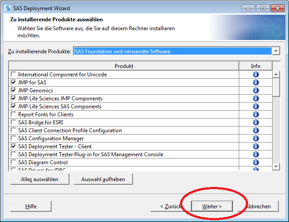The width and height of the screenshot is (289, 222).
Task: Uncheck JMP Life Sciences JMP Components
Action: tap(13, 98)
